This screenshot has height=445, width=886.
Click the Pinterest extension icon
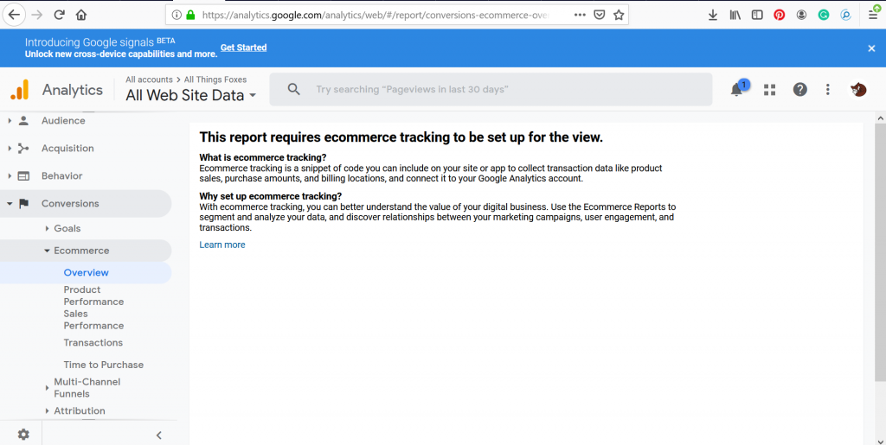point(780,16)
